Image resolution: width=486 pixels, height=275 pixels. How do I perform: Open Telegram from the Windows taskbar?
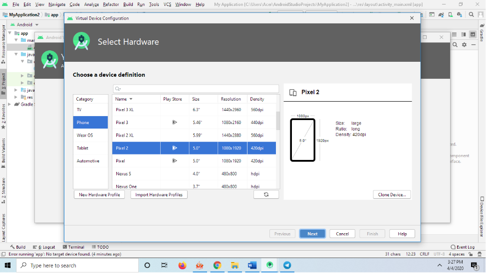(287, 265)
